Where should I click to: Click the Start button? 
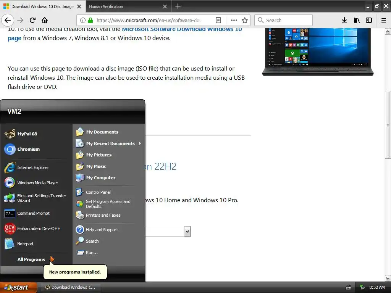pyautogui.click(x=18, y=287)
